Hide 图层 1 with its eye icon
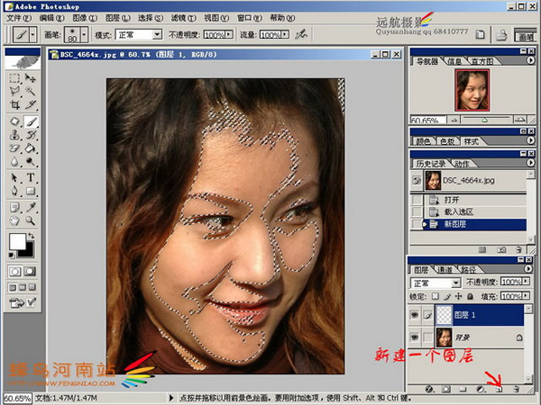Image resolution: width=541 pixels, height=405 pixels. click(x=415, y=315)
